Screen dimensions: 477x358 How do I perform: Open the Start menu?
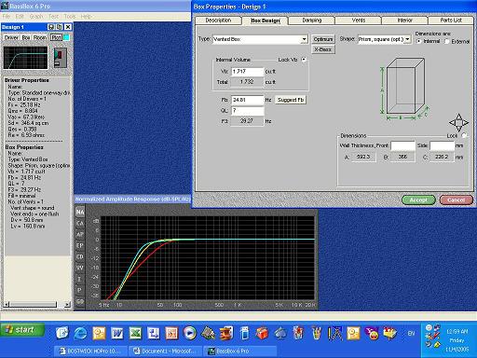(22, 330)
